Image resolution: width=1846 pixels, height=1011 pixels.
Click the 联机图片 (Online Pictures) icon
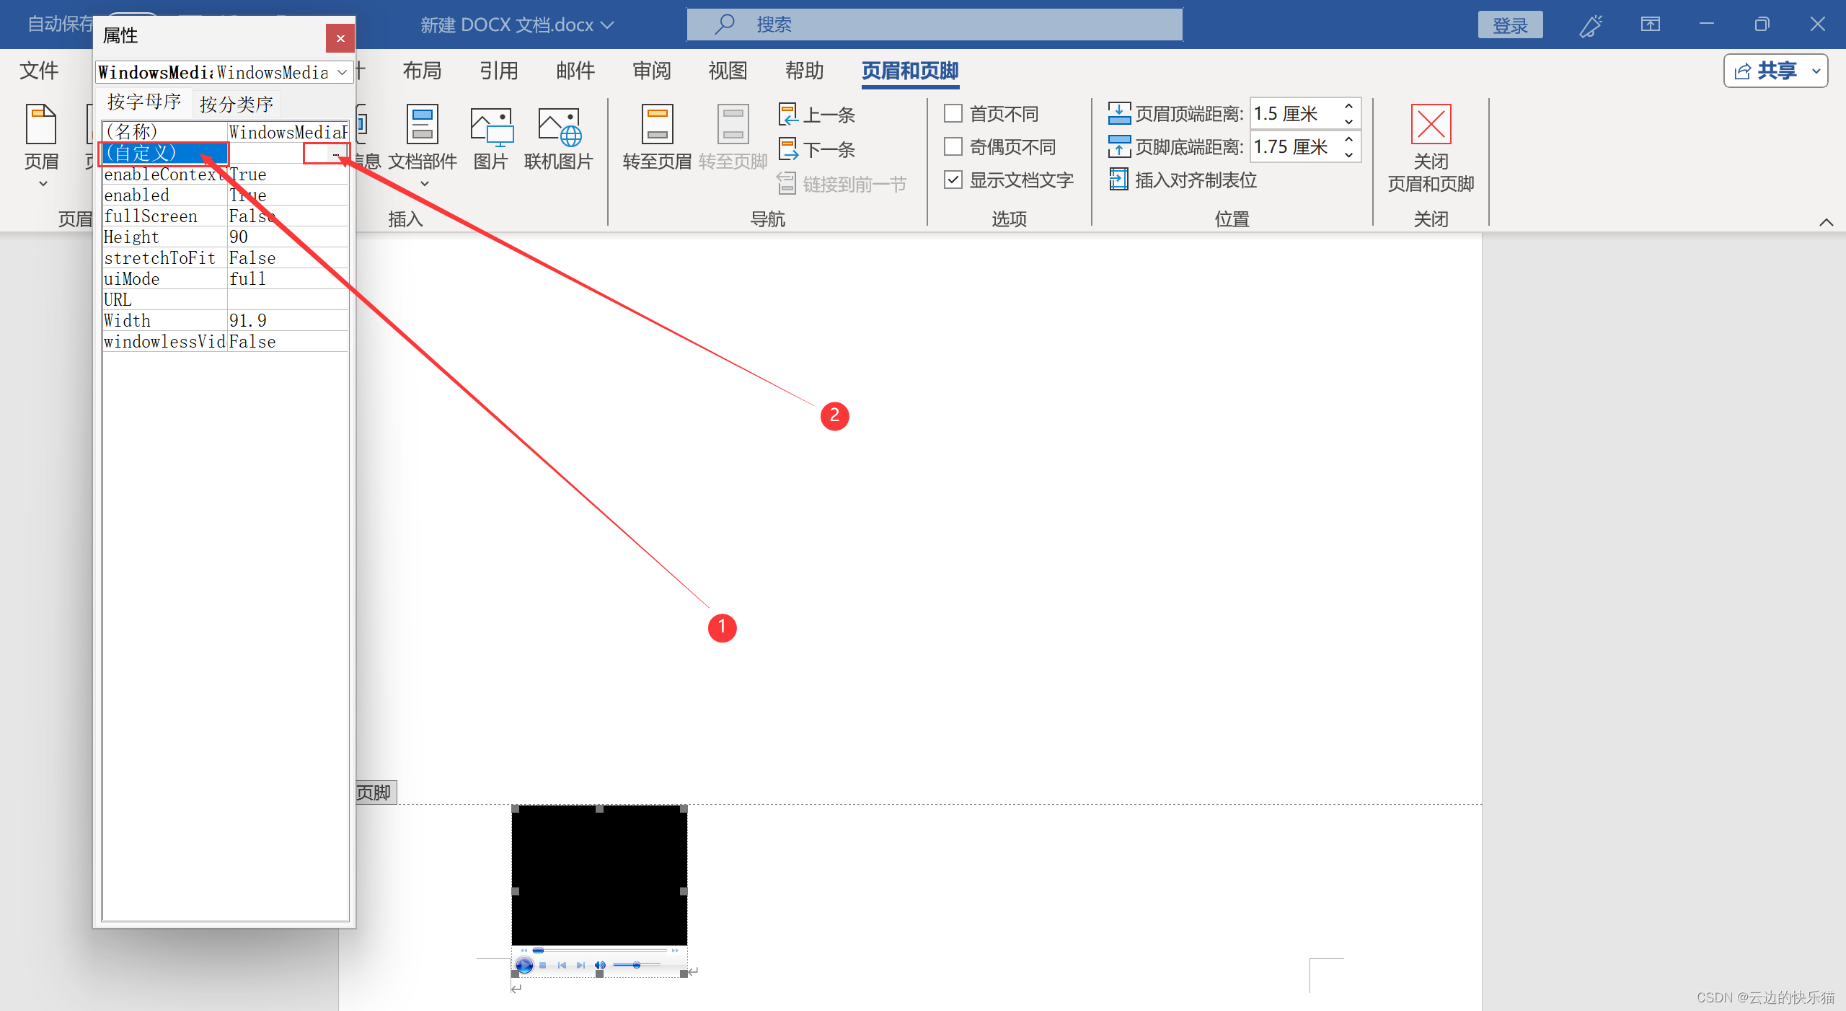coord(559,127)
